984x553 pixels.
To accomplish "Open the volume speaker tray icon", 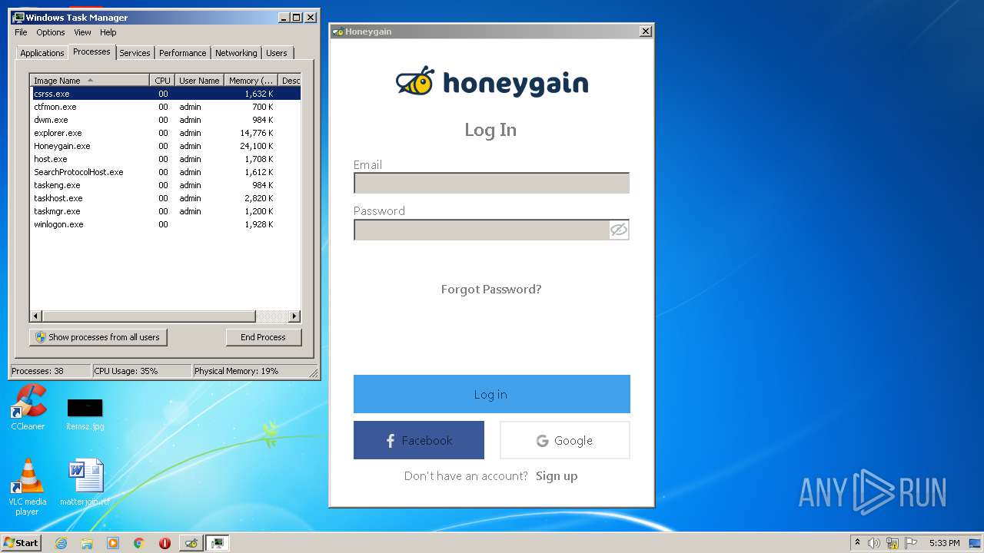I will click(874, 543).
